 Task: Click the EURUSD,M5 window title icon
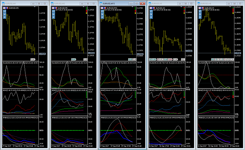52,4
